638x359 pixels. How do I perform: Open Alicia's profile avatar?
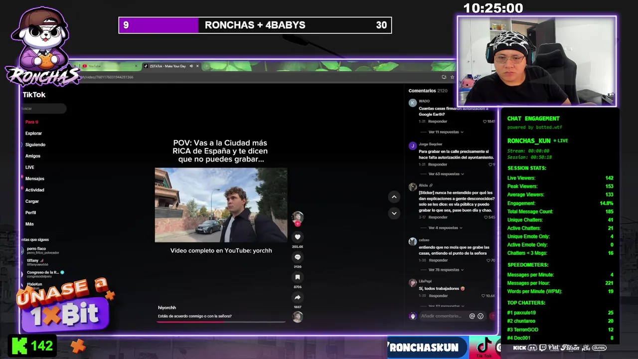coord(412,187)
